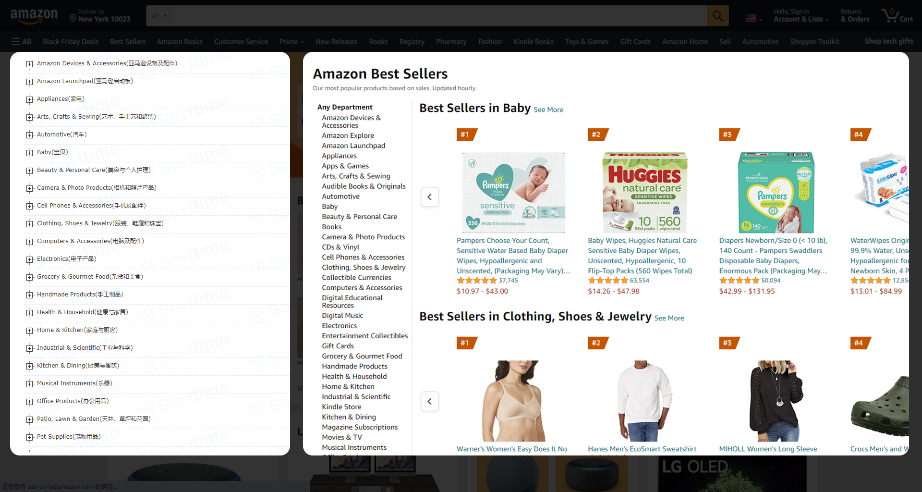The image size is (922, 492).
Task: Expand Industrial & Scientific tree node
Action: click(30, 348)
